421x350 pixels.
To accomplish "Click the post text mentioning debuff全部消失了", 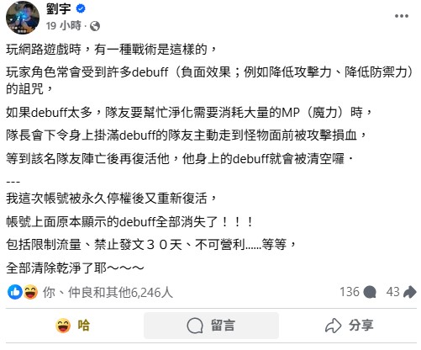I will (x=129, y=222).
